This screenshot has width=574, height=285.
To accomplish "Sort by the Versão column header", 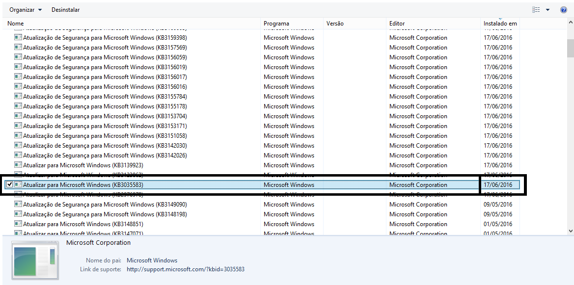I will click(355, 24).
